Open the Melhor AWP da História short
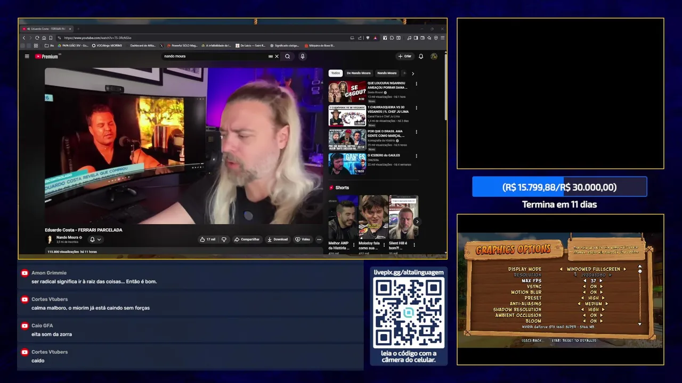This screenshot has width=682, height=383. coord(343,218)
